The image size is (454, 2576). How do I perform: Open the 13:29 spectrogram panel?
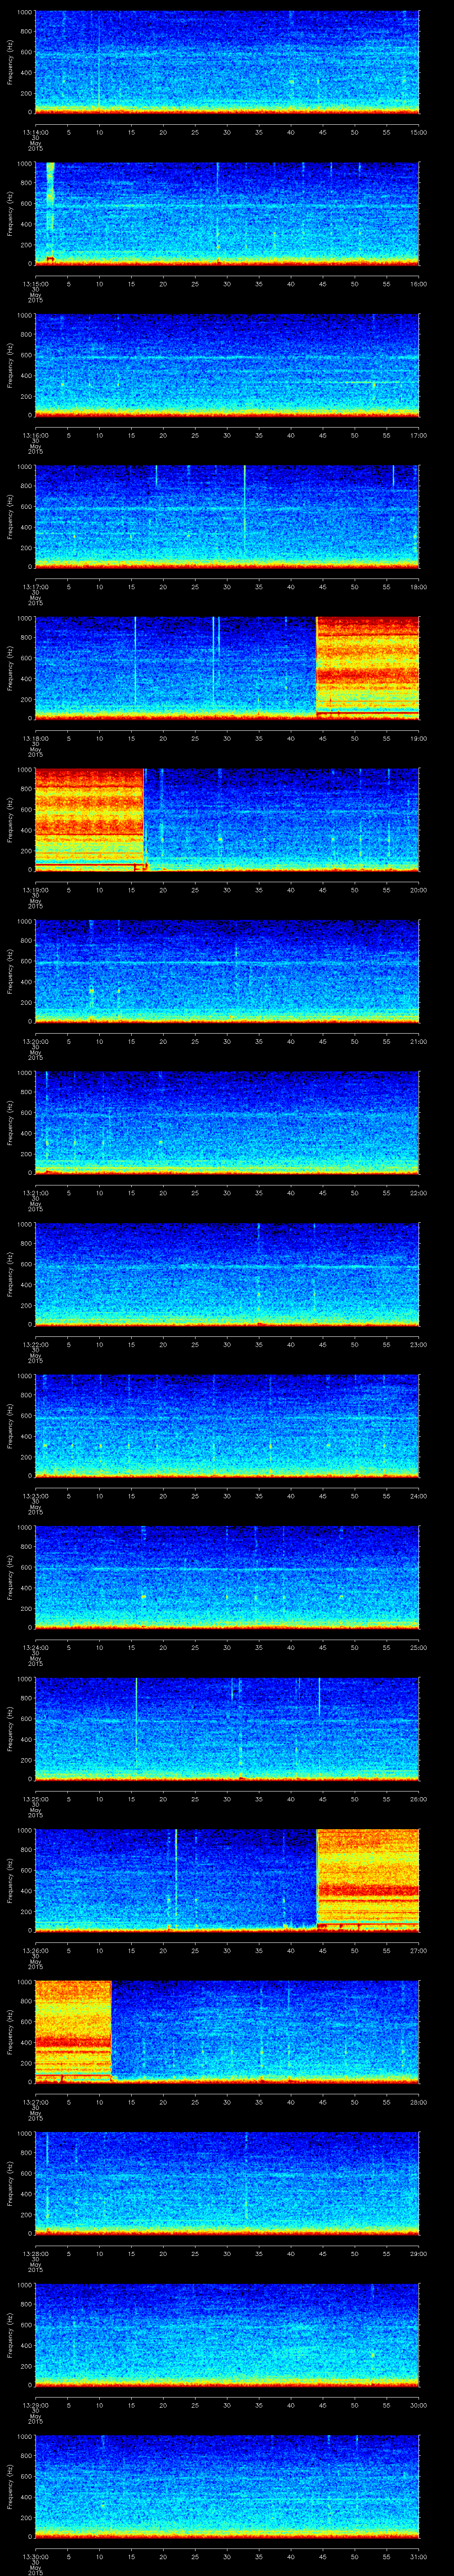(x=227, y=2334)
